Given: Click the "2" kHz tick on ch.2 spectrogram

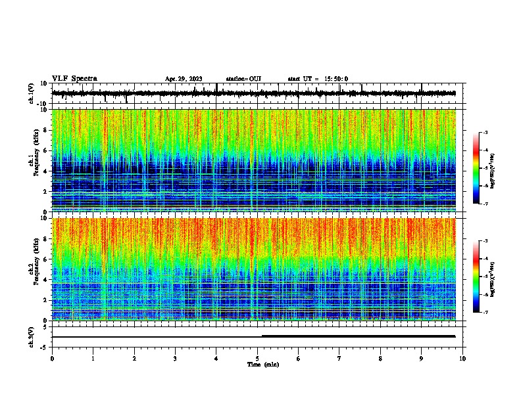Looking at the screenshot, I should (x=46, y=300).
